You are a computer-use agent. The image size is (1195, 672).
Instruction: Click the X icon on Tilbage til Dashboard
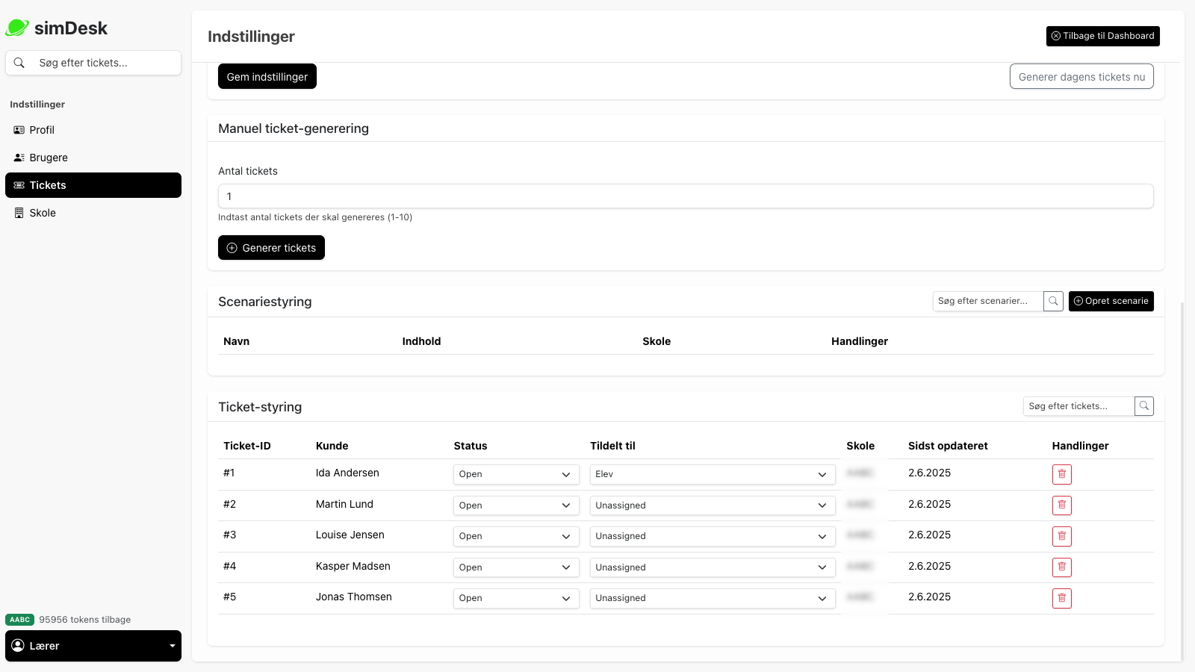click(x=1055, y=35)
